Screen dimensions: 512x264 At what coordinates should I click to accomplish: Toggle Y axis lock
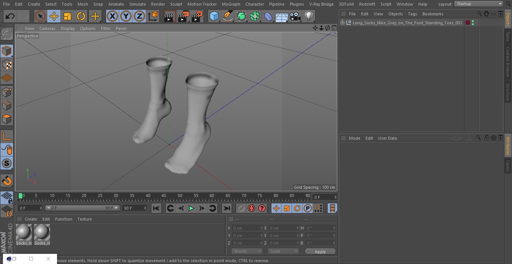click(126, 16)
